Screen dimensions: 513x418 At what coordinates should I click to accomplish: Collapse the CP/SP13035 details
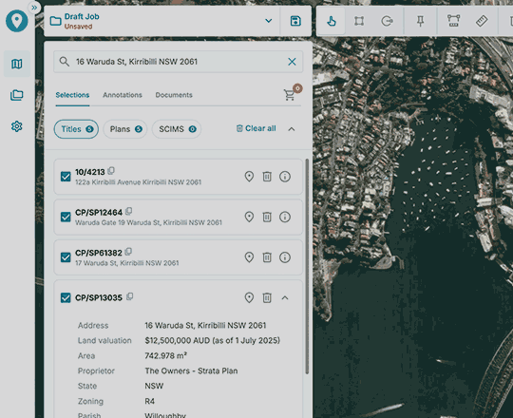click(285, 297)
